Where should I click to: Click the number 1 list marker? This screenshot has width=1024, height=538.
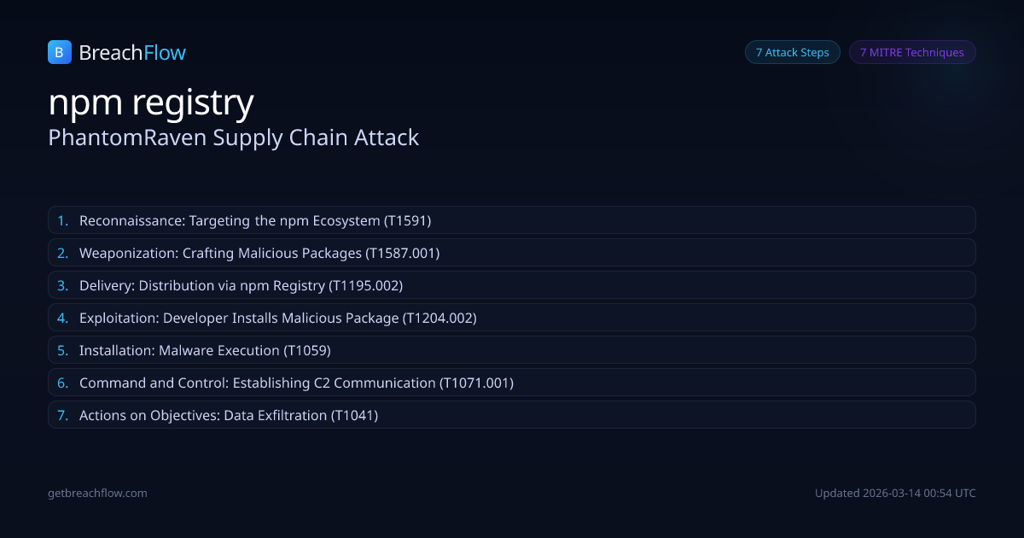pyautogui.click(x=62, y=220)
